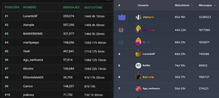This screenshot has width=219, height=98.
Task: Click the green MENSAJES column header
Action: [71, 7]
